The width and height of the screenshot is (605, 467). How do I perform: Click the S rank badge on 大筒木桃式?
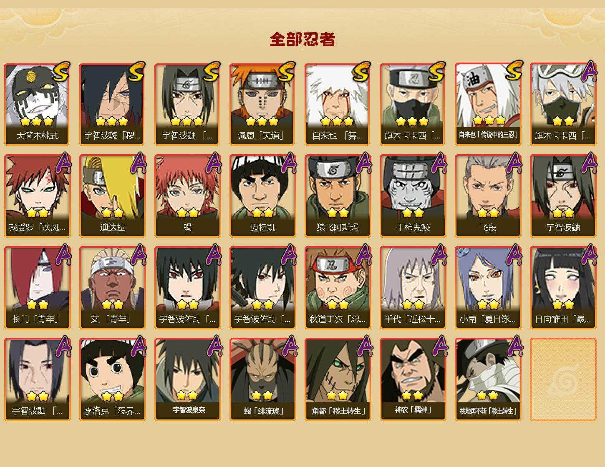(x=61, y=72)
